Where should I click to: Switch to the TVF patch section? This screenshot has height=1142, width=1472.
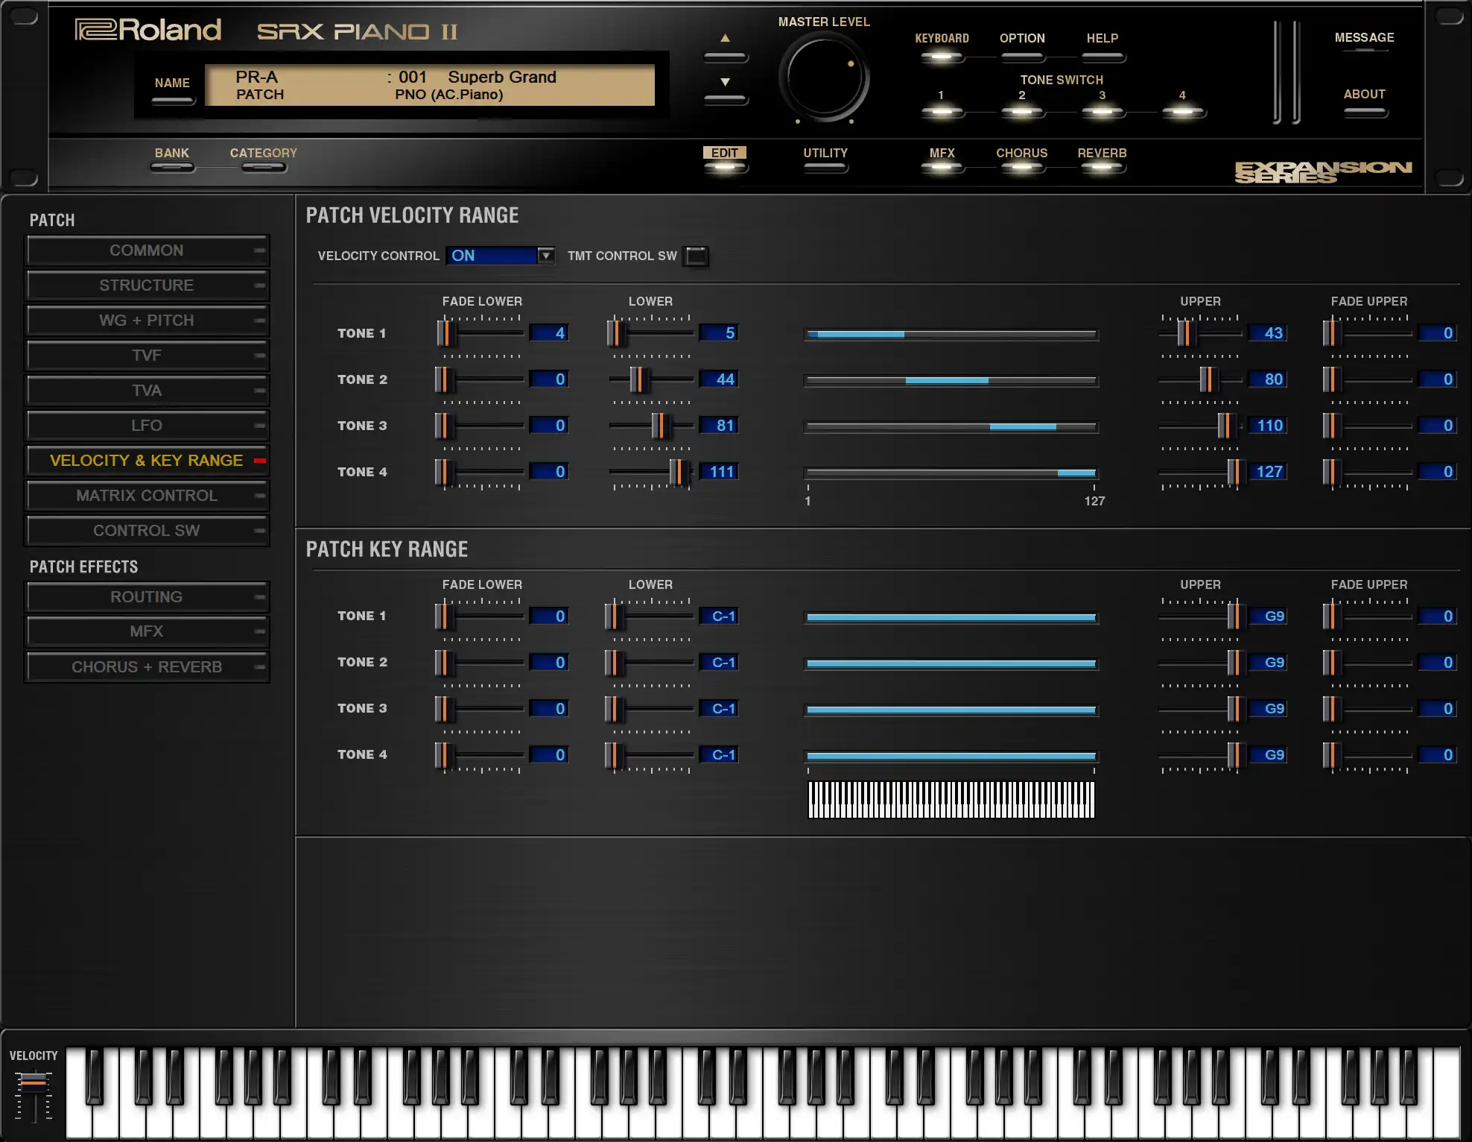click(x=147, y=356)
